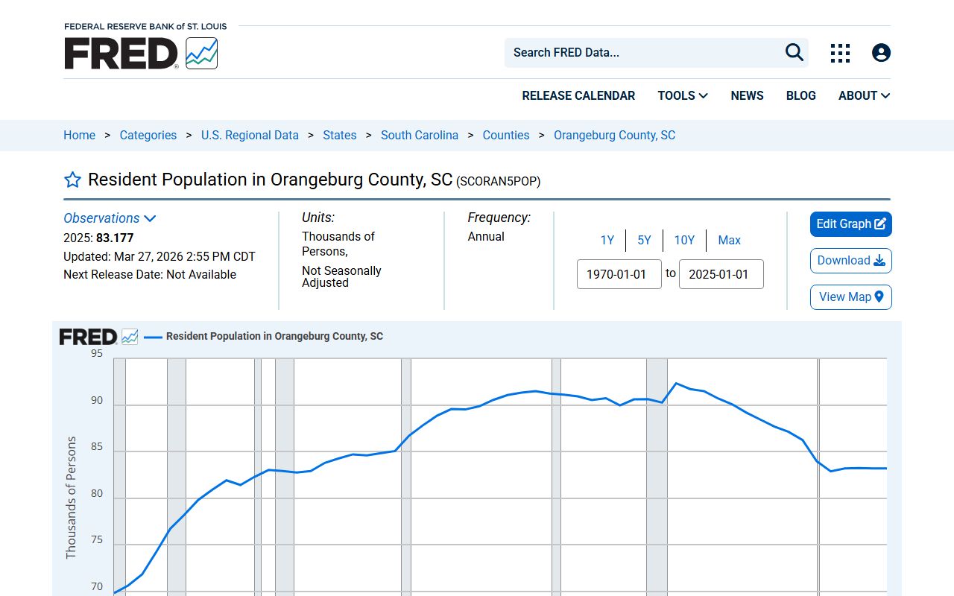Click the 'Next Release Date: Not Available' text
Viewport: 954px width, 596px height.
tap(150, 274)
